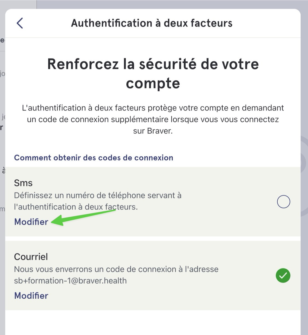308x335 pixels.
Task: Open Modifier link under Sms
Action: click(31, 222)
